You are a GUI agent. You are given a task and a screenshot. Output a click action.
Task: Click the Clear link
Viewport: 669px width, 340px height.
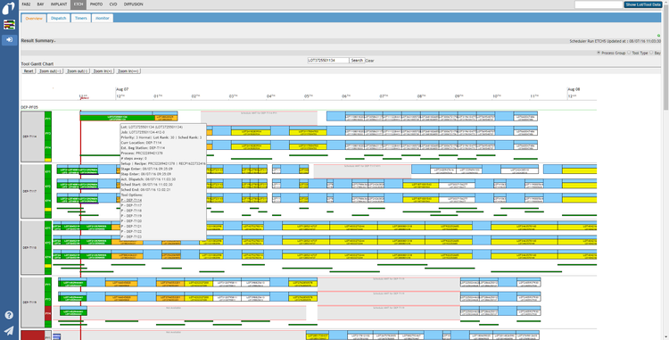coord(369,61)
